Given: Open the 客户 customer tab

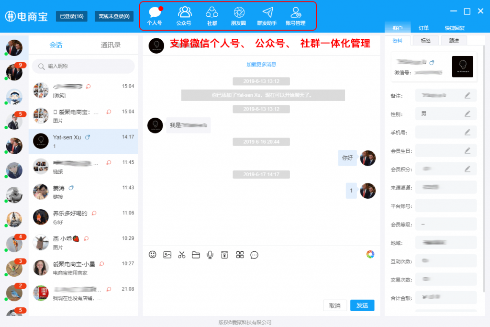Looking at the screenshot, I should (397, 28).
